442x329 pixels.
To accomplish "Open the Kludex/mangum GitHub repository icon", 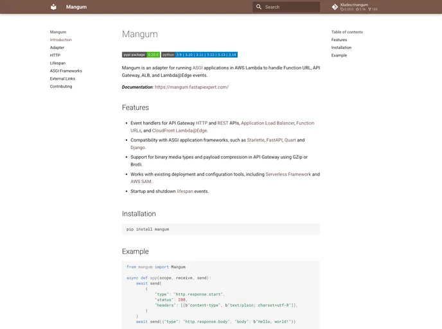I will click(x=335, y=7).
